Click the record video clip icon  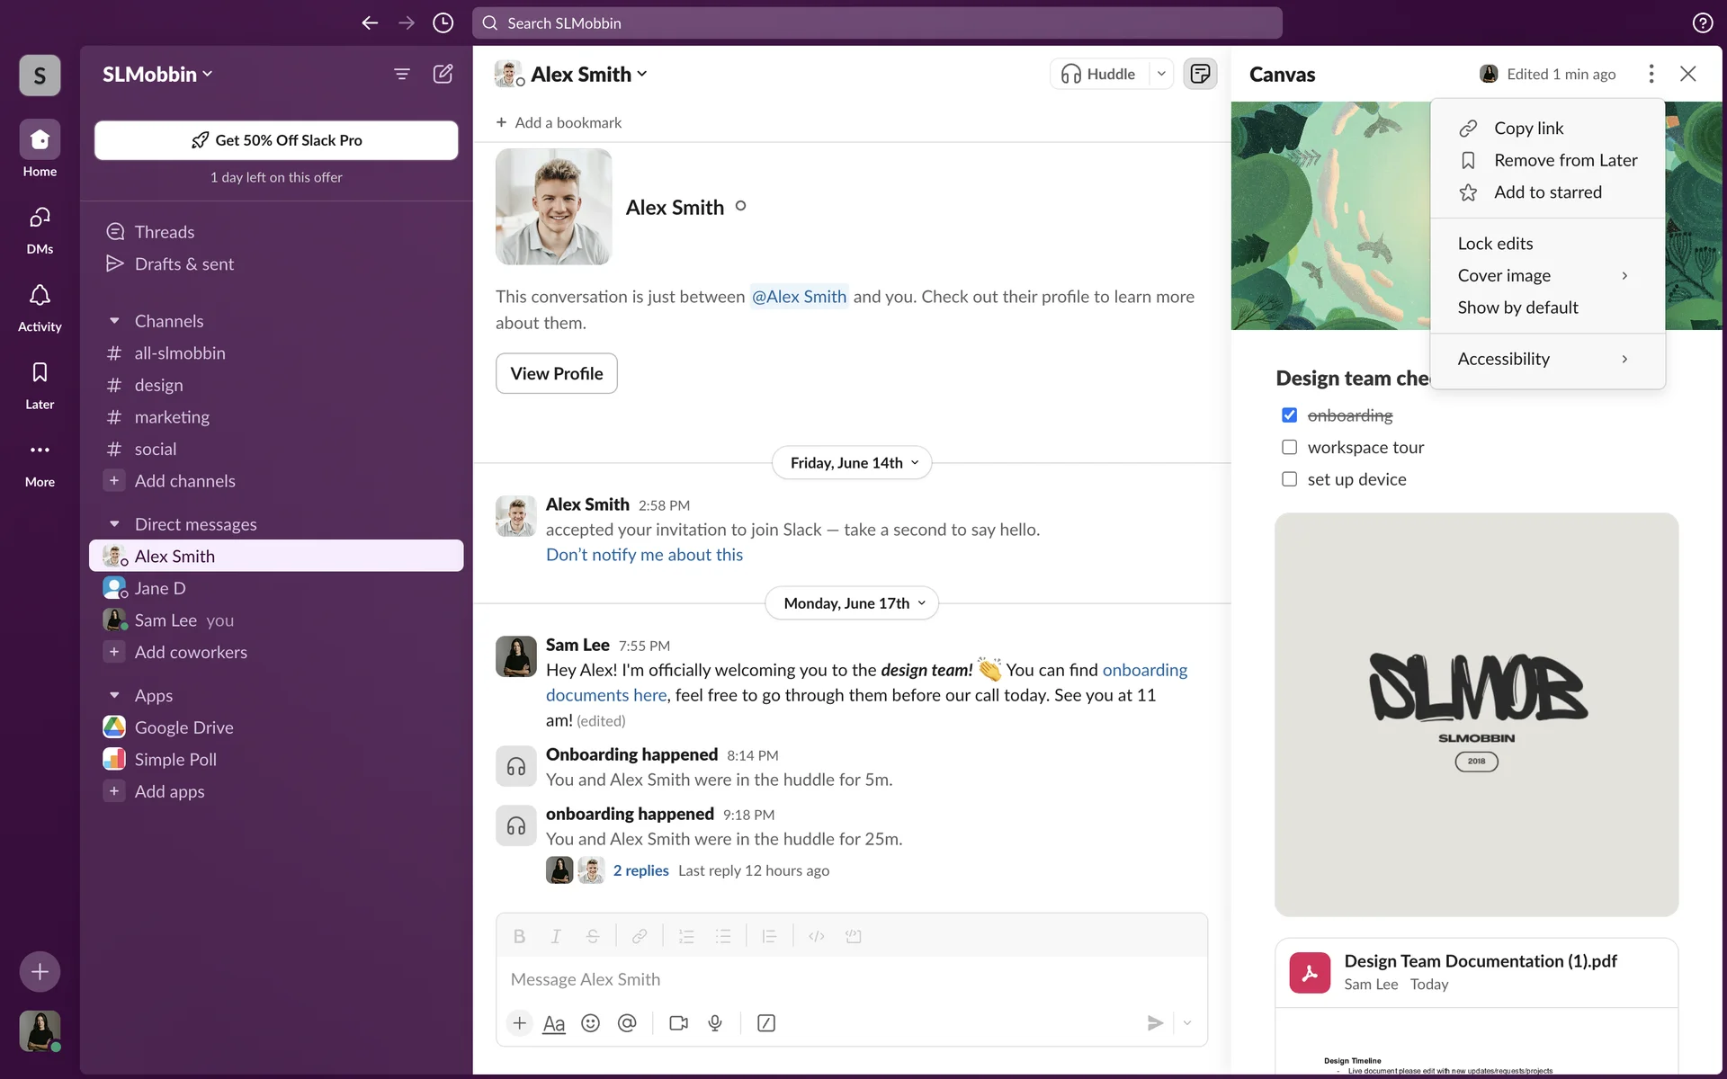coord(678,1023)
